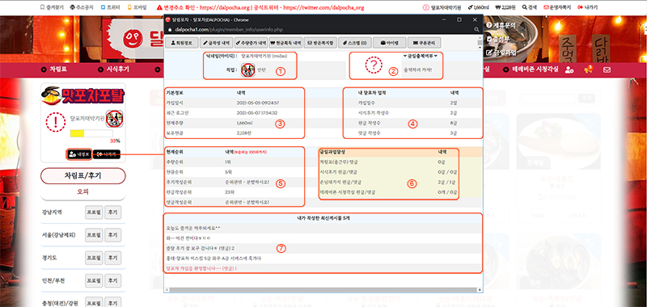Click the black 나가기 button in sidebar
Screen dimensions: 647x307
pyautogui.click(x=107, y=154)
